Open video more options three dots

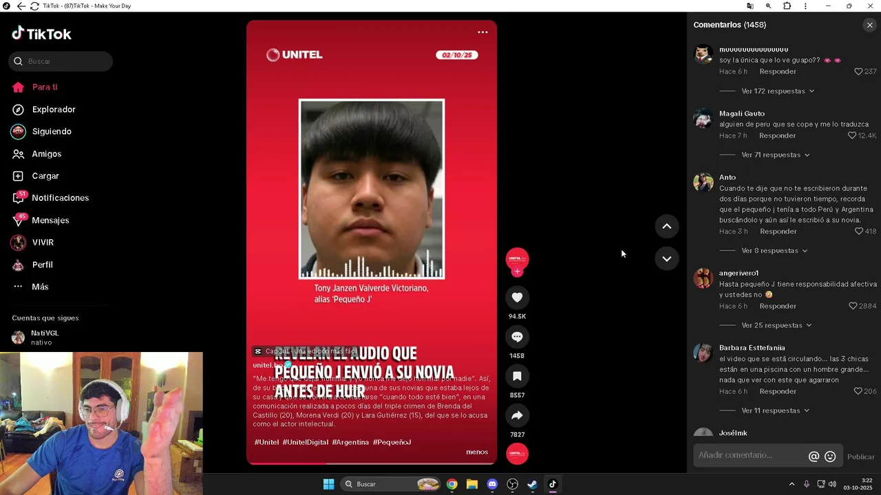482,32
